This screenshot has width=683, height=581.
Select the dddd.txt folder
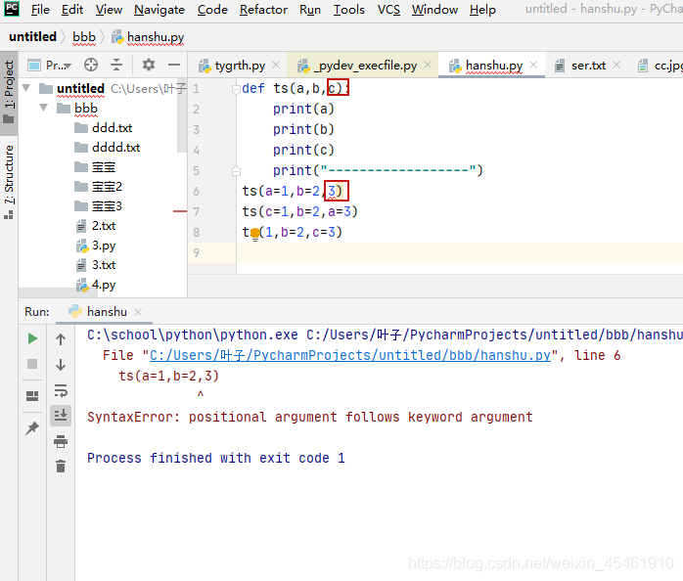coord(108,148)
